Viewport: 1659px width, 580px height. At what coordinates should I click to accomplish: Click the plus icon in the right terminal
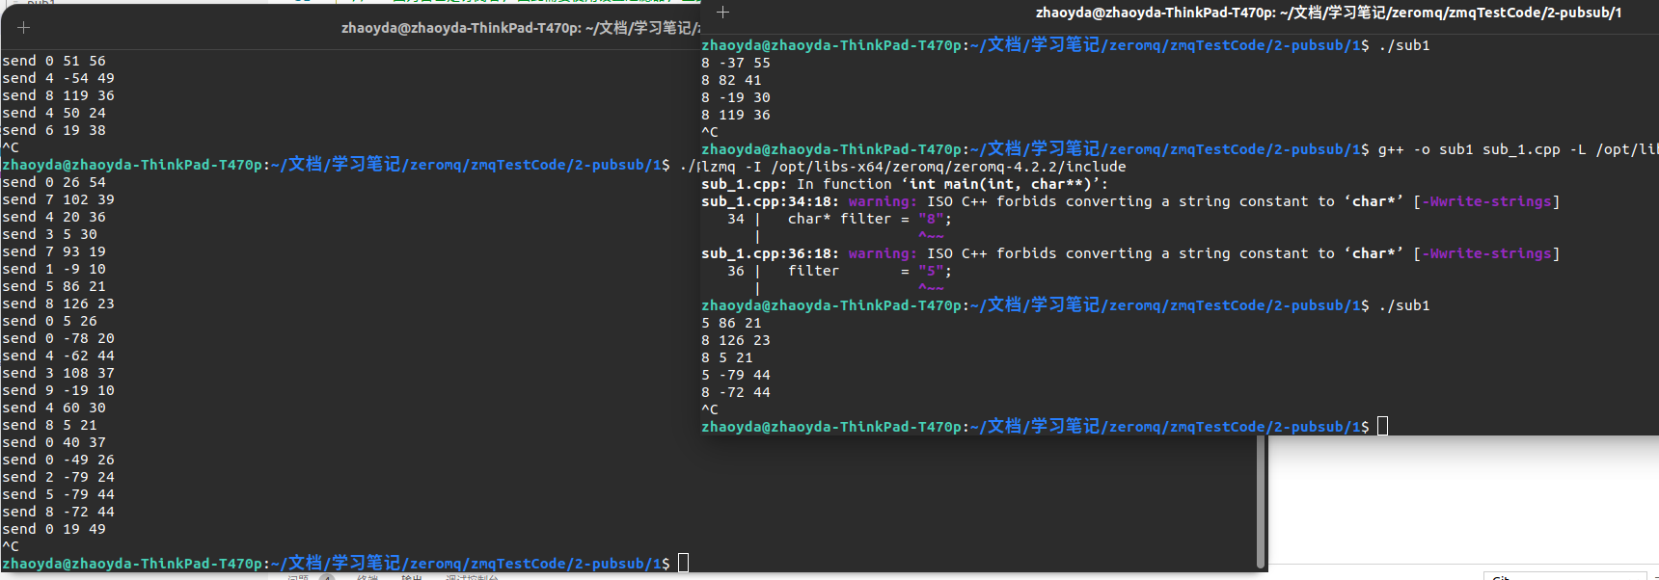pos(722,13)
